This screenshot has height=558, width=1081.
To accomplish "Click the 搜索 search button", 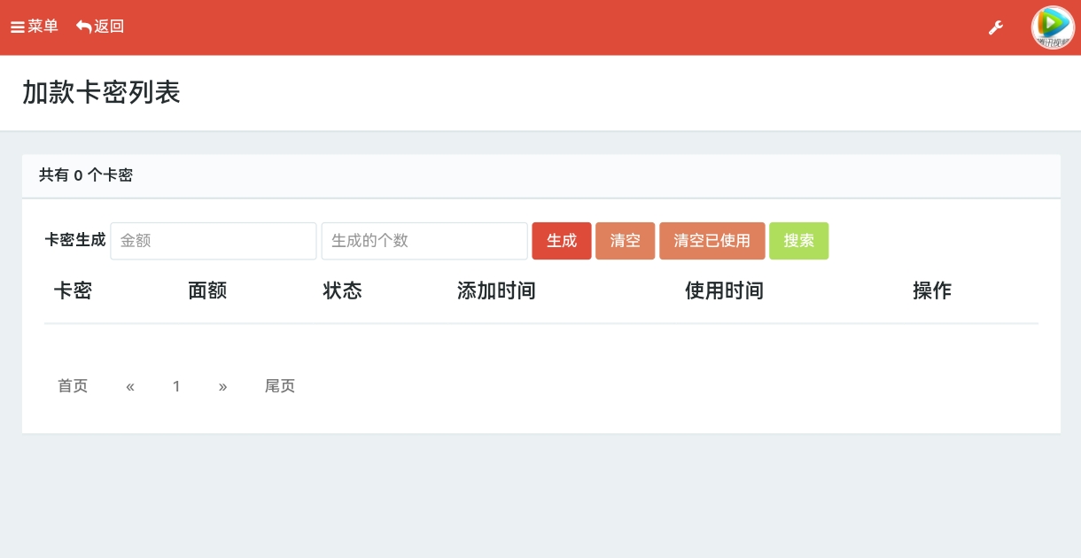I will click(798, 240).
